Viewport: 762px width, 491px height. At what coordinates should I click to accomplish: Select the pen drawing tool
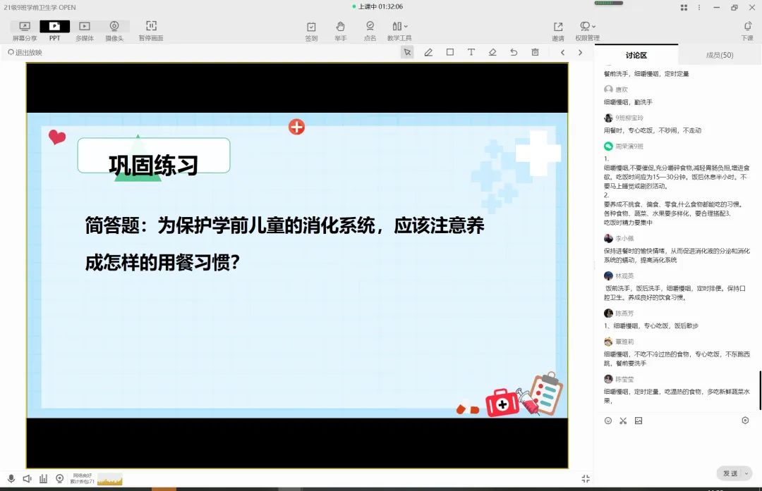[x=428, y=52]
